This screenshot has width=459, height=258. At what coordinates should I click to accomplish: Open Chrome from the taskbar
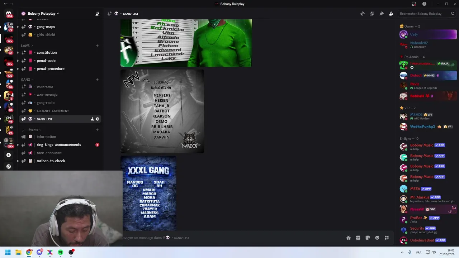pyautogui.click(x=29, y=252)
